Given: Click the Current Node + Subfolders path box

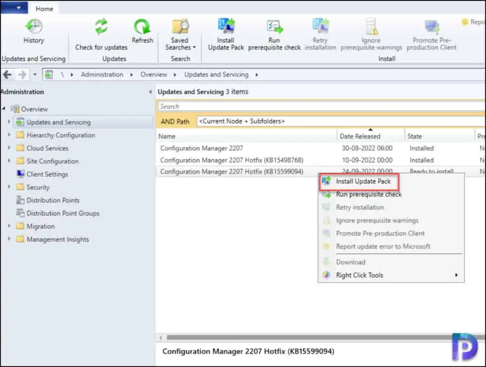Looking at the screenshot, I should coord(341,121).
